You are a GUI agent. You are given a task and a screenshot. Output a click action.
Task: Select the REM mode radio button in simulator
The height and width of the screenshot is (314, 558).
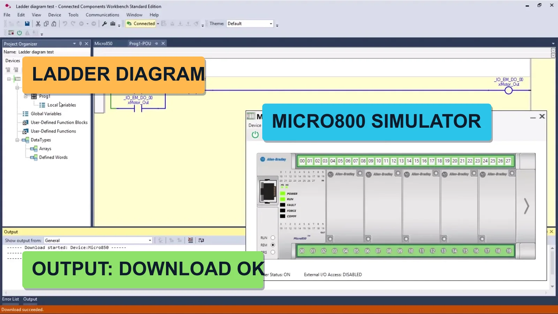[273, 245]
